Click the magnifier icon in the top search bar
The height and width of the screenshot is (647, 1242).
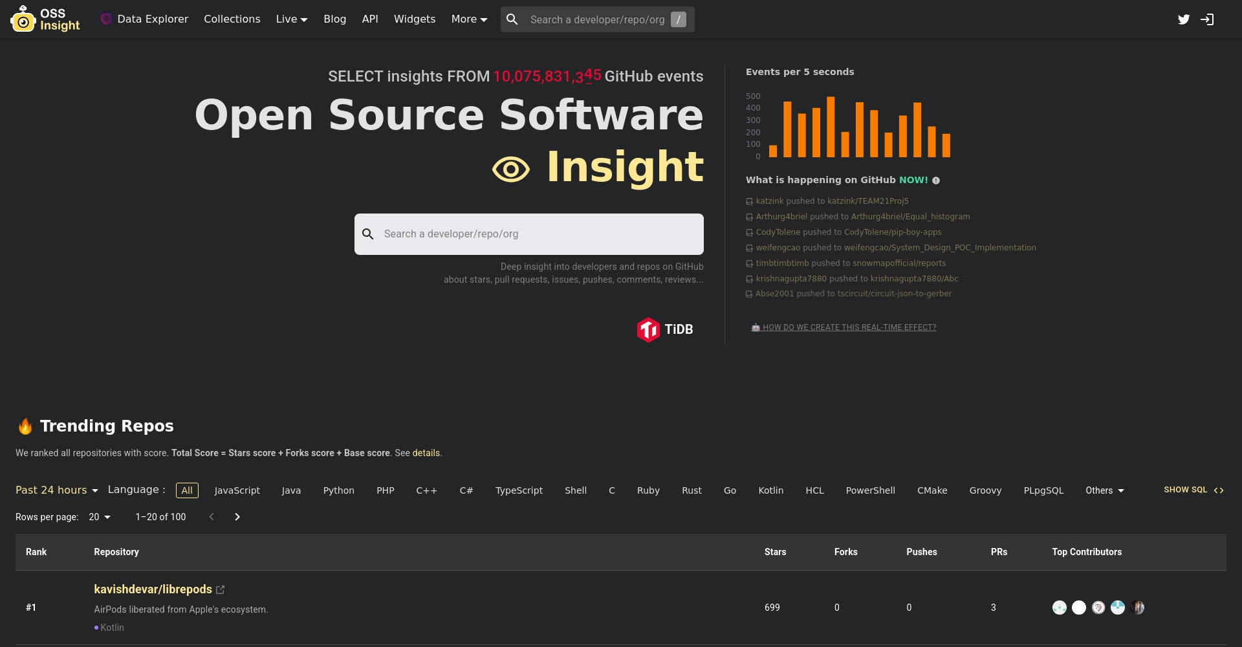click(x=512, y=19)
